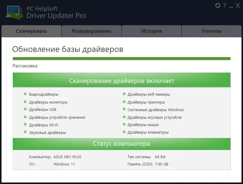Click the green bullet beside Видеодрайверы
The height and width of the screenshot is (184, 243).
point(26,94)
